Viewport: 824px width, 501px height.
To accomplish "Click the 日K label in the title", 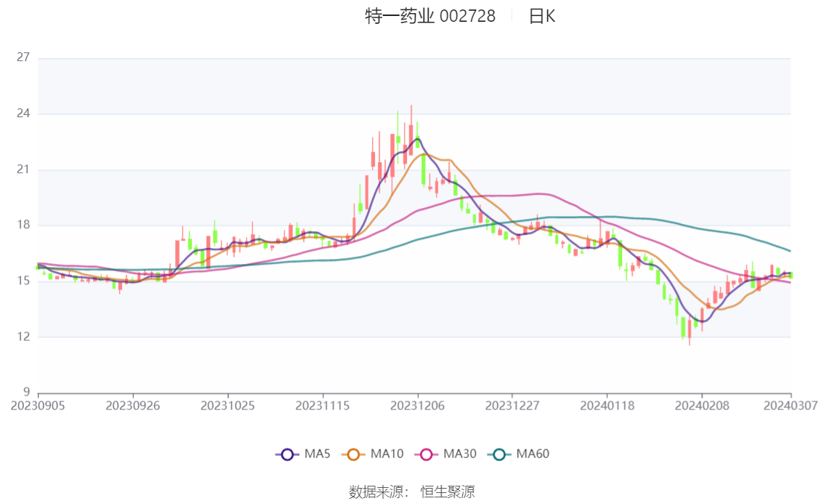I will 542,16.
